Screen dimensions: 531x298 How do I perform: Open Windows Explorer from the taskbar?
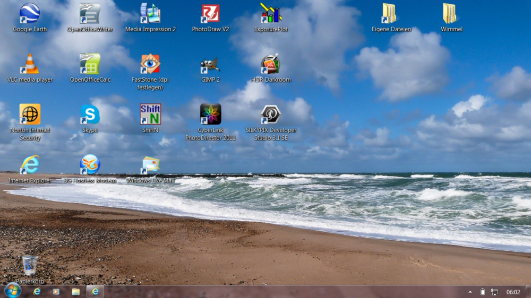(x=75, y=291)
